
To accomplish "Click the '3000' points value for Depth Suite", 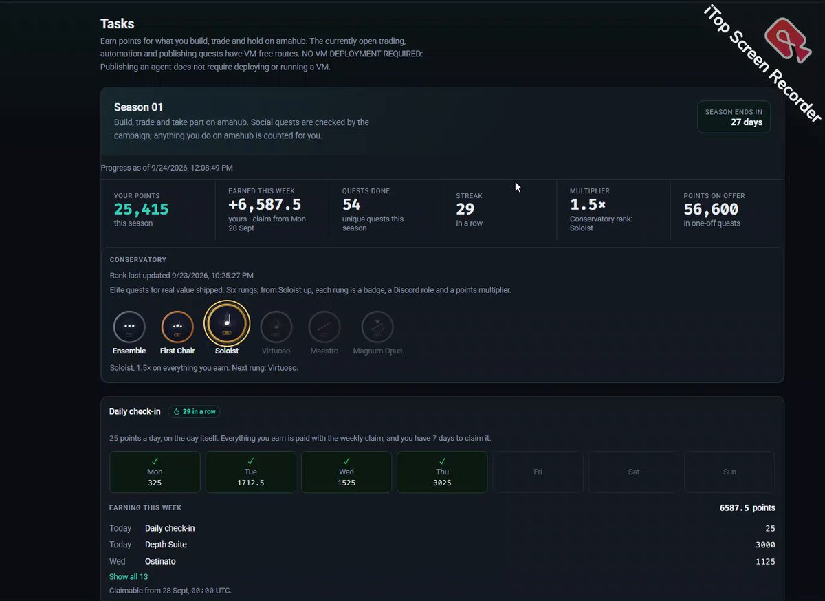I will click(x=765, y=545).
